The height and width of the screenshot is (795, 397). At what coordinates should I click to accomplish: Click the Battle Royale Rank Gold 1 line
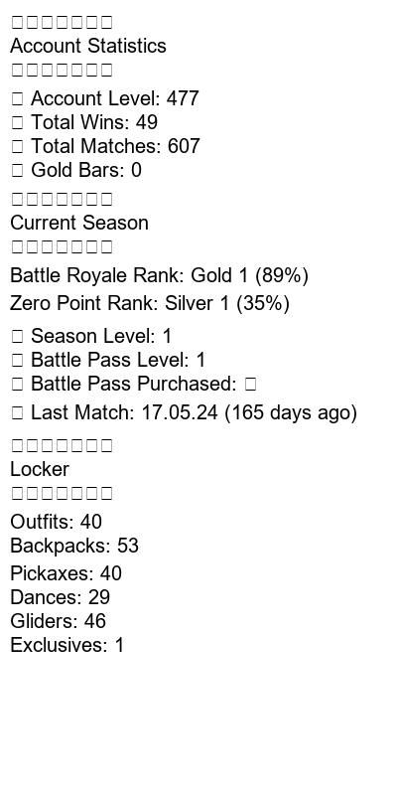(x=159, y=276)
